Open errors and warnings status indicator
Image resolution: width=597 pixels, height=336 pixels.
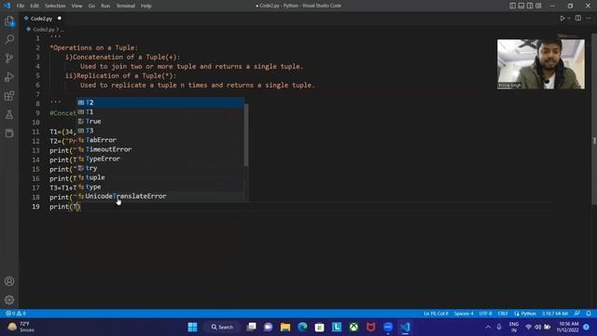click(16, 314)
